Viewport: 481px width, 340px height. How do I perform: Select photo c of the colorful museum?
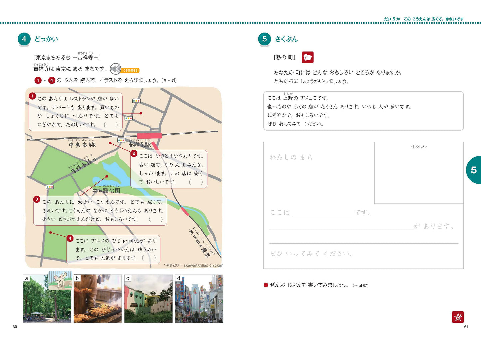pos(148,298)
